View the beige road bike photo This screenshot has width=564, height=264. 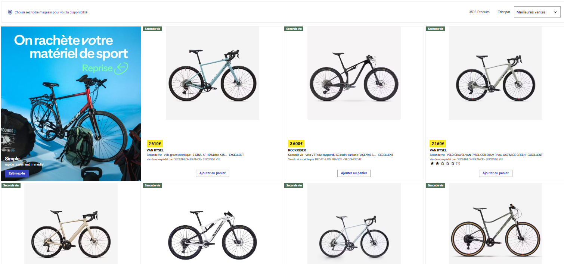71,231
